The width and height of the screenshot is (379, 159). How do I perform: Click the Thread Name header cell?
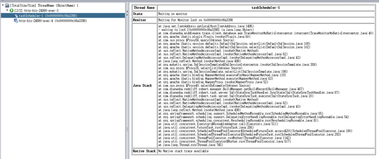tap(144, 8)
